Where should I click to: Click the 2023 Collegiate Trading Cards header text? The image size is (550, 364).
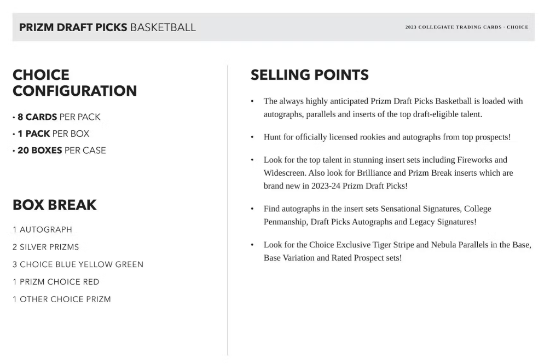tap(466, 27)
